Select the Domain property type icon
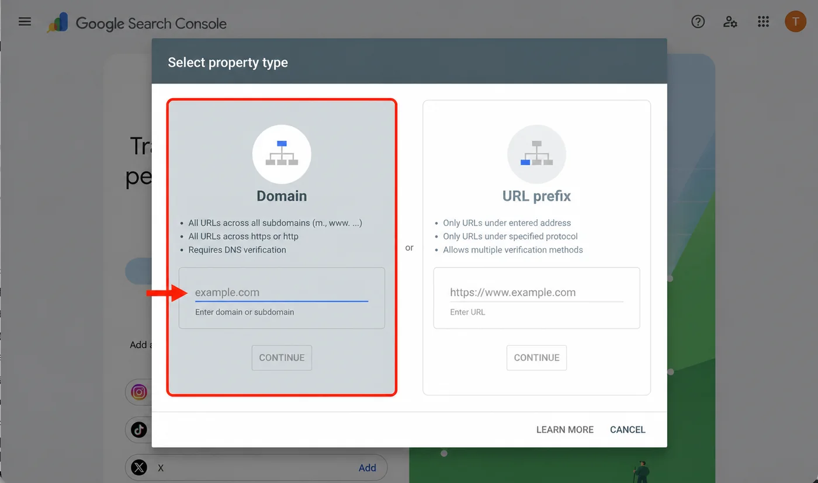The image size is (818, 483). [x=282, y=155]
